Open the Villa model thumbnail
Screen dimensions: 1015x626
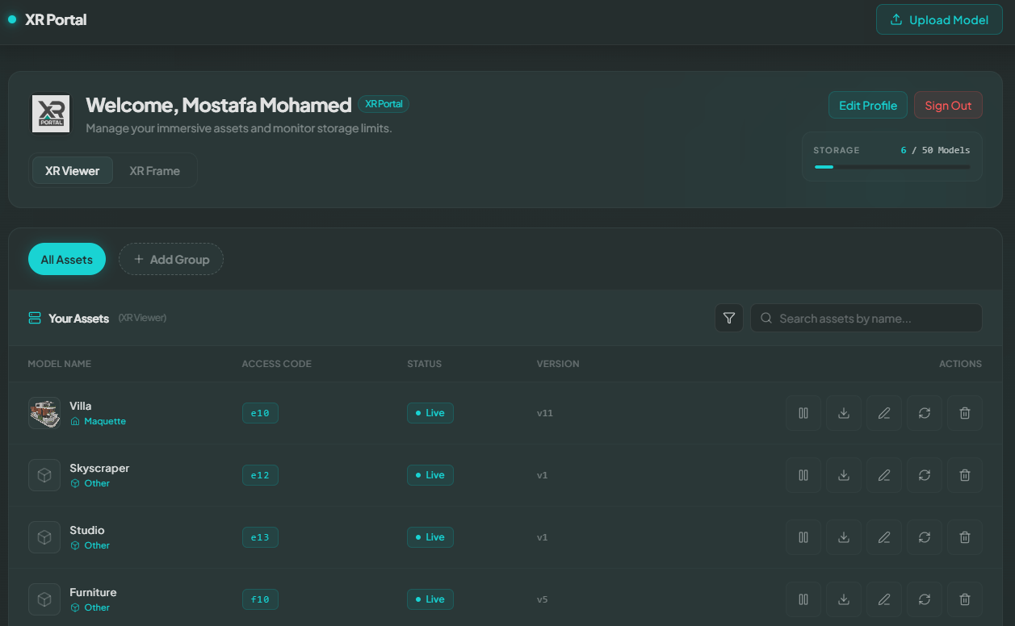click(x=44, y=413)
